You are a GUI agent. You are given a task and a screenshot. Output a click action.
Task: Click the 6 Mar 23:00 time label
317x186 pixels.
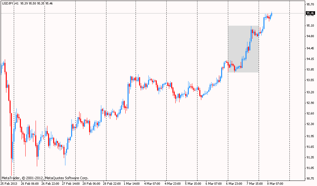tap(234, 183)
